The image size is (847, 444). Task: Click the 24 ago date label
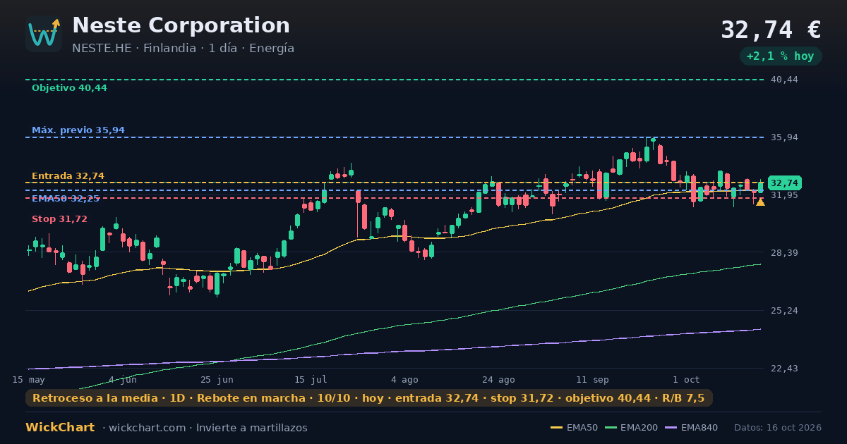click(498, 379)
